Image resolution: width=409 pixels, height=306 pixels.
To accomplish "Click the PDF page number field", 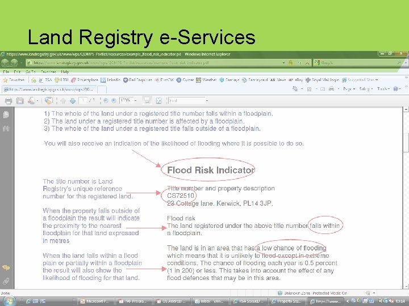I will click(83, 100).
